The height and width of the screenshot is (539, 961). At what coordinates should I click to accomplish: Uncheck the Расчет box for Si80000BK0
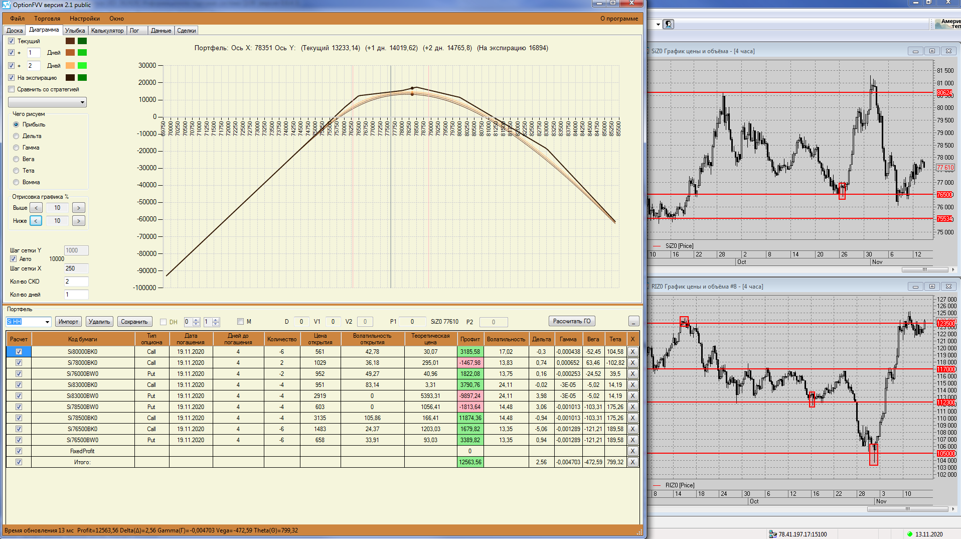tap(19, 352)
